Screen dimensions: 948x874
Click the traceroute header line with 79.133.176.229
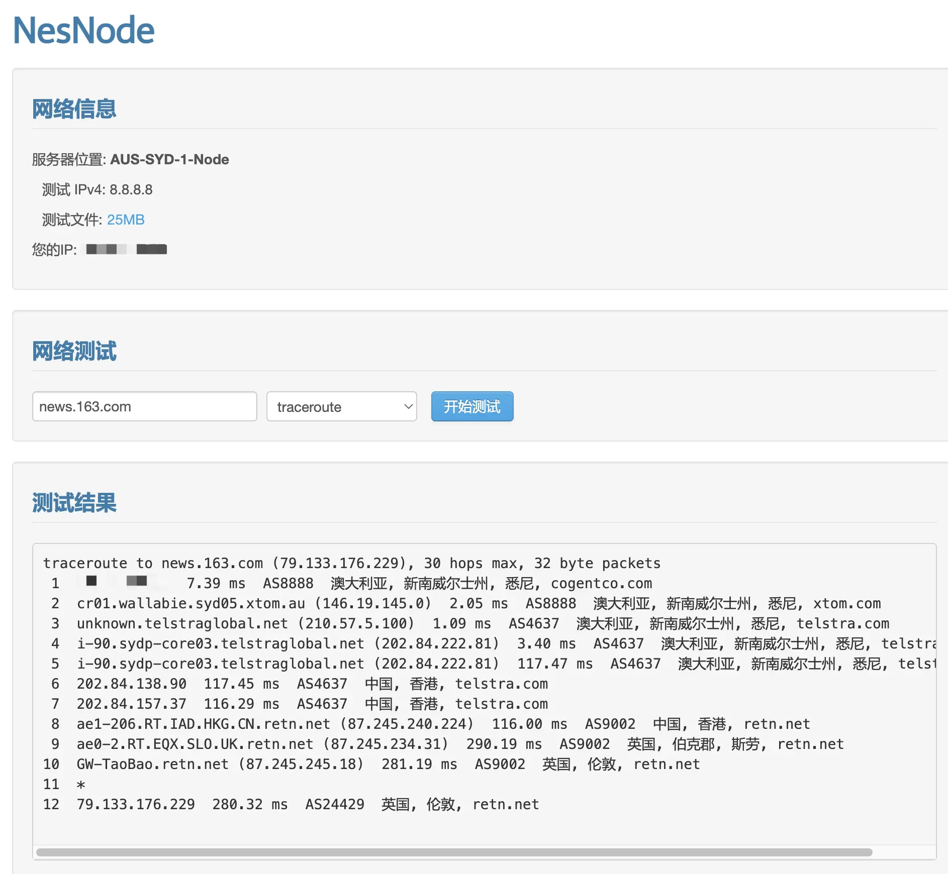pos(352,563)
